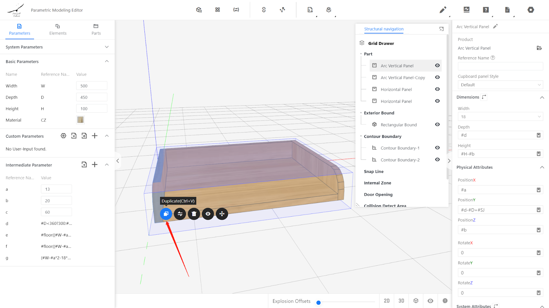549x308 pixels.
Task: Click the trash delete icon in floating toolbar
Action: pyautogui.click(x=194, y=214)
